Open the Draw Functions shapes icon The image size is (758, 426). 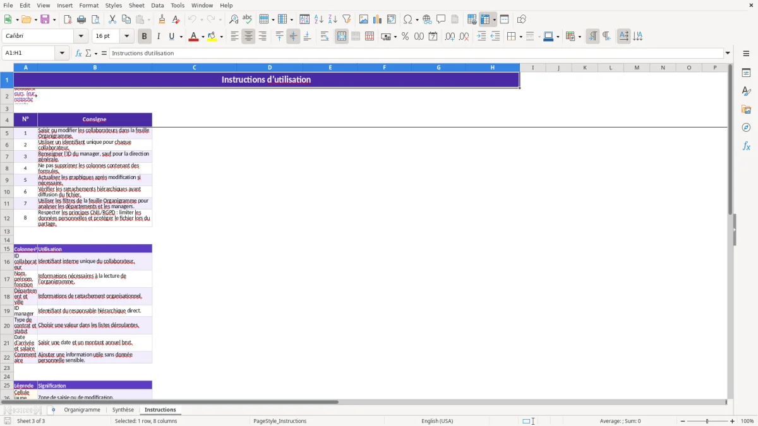[521, 20]
